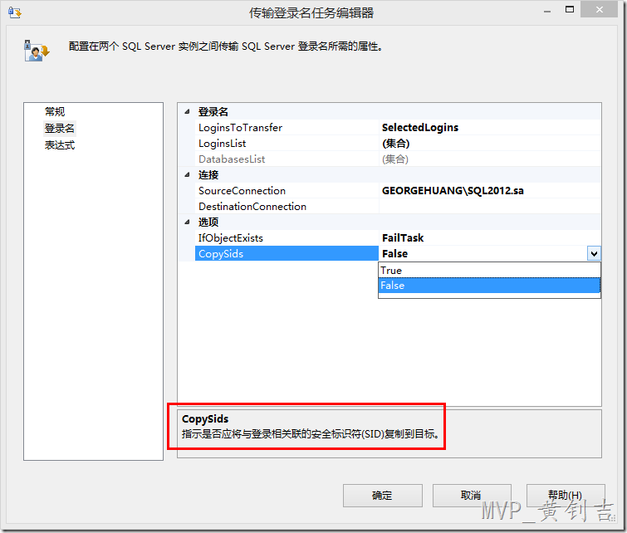
Task: Maximize the editor window
Action: click(570, 10)
